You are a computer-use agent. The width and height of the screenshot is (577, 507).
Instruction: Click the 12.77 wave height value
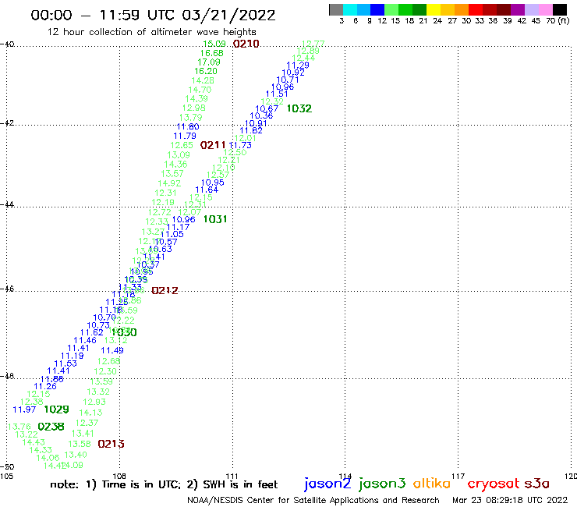tap(313, 44)
